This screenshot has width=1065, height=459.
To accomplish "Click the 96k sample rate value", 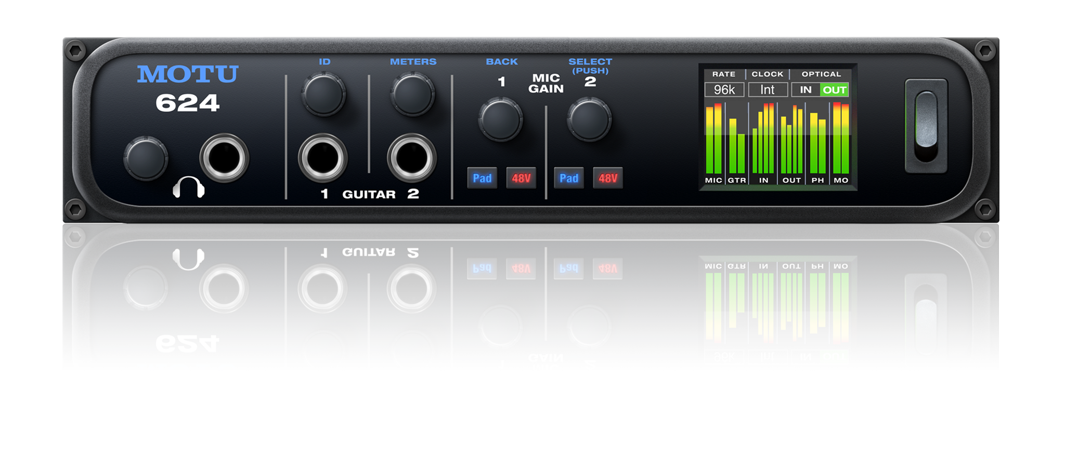I will click(724, 90).
